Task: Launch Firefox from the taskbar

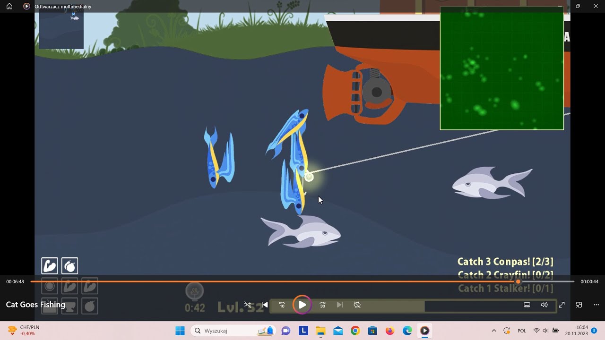Action: pos(390,331)
